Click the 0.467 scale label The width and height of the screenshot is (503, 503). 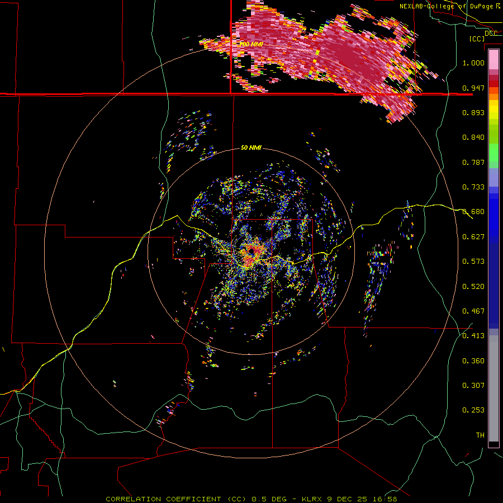pyautogui.click(x=473, y=311)
